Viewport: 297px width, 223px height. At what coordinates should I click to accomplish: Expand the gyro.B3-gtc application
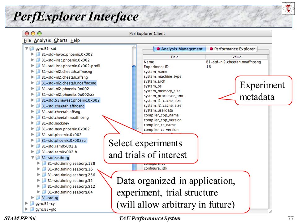pyautogui.click(x=27, y=209)
